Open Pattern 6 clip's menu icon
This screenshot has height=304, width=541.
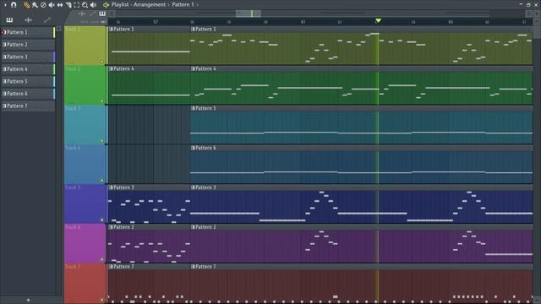tap(193, 148)
